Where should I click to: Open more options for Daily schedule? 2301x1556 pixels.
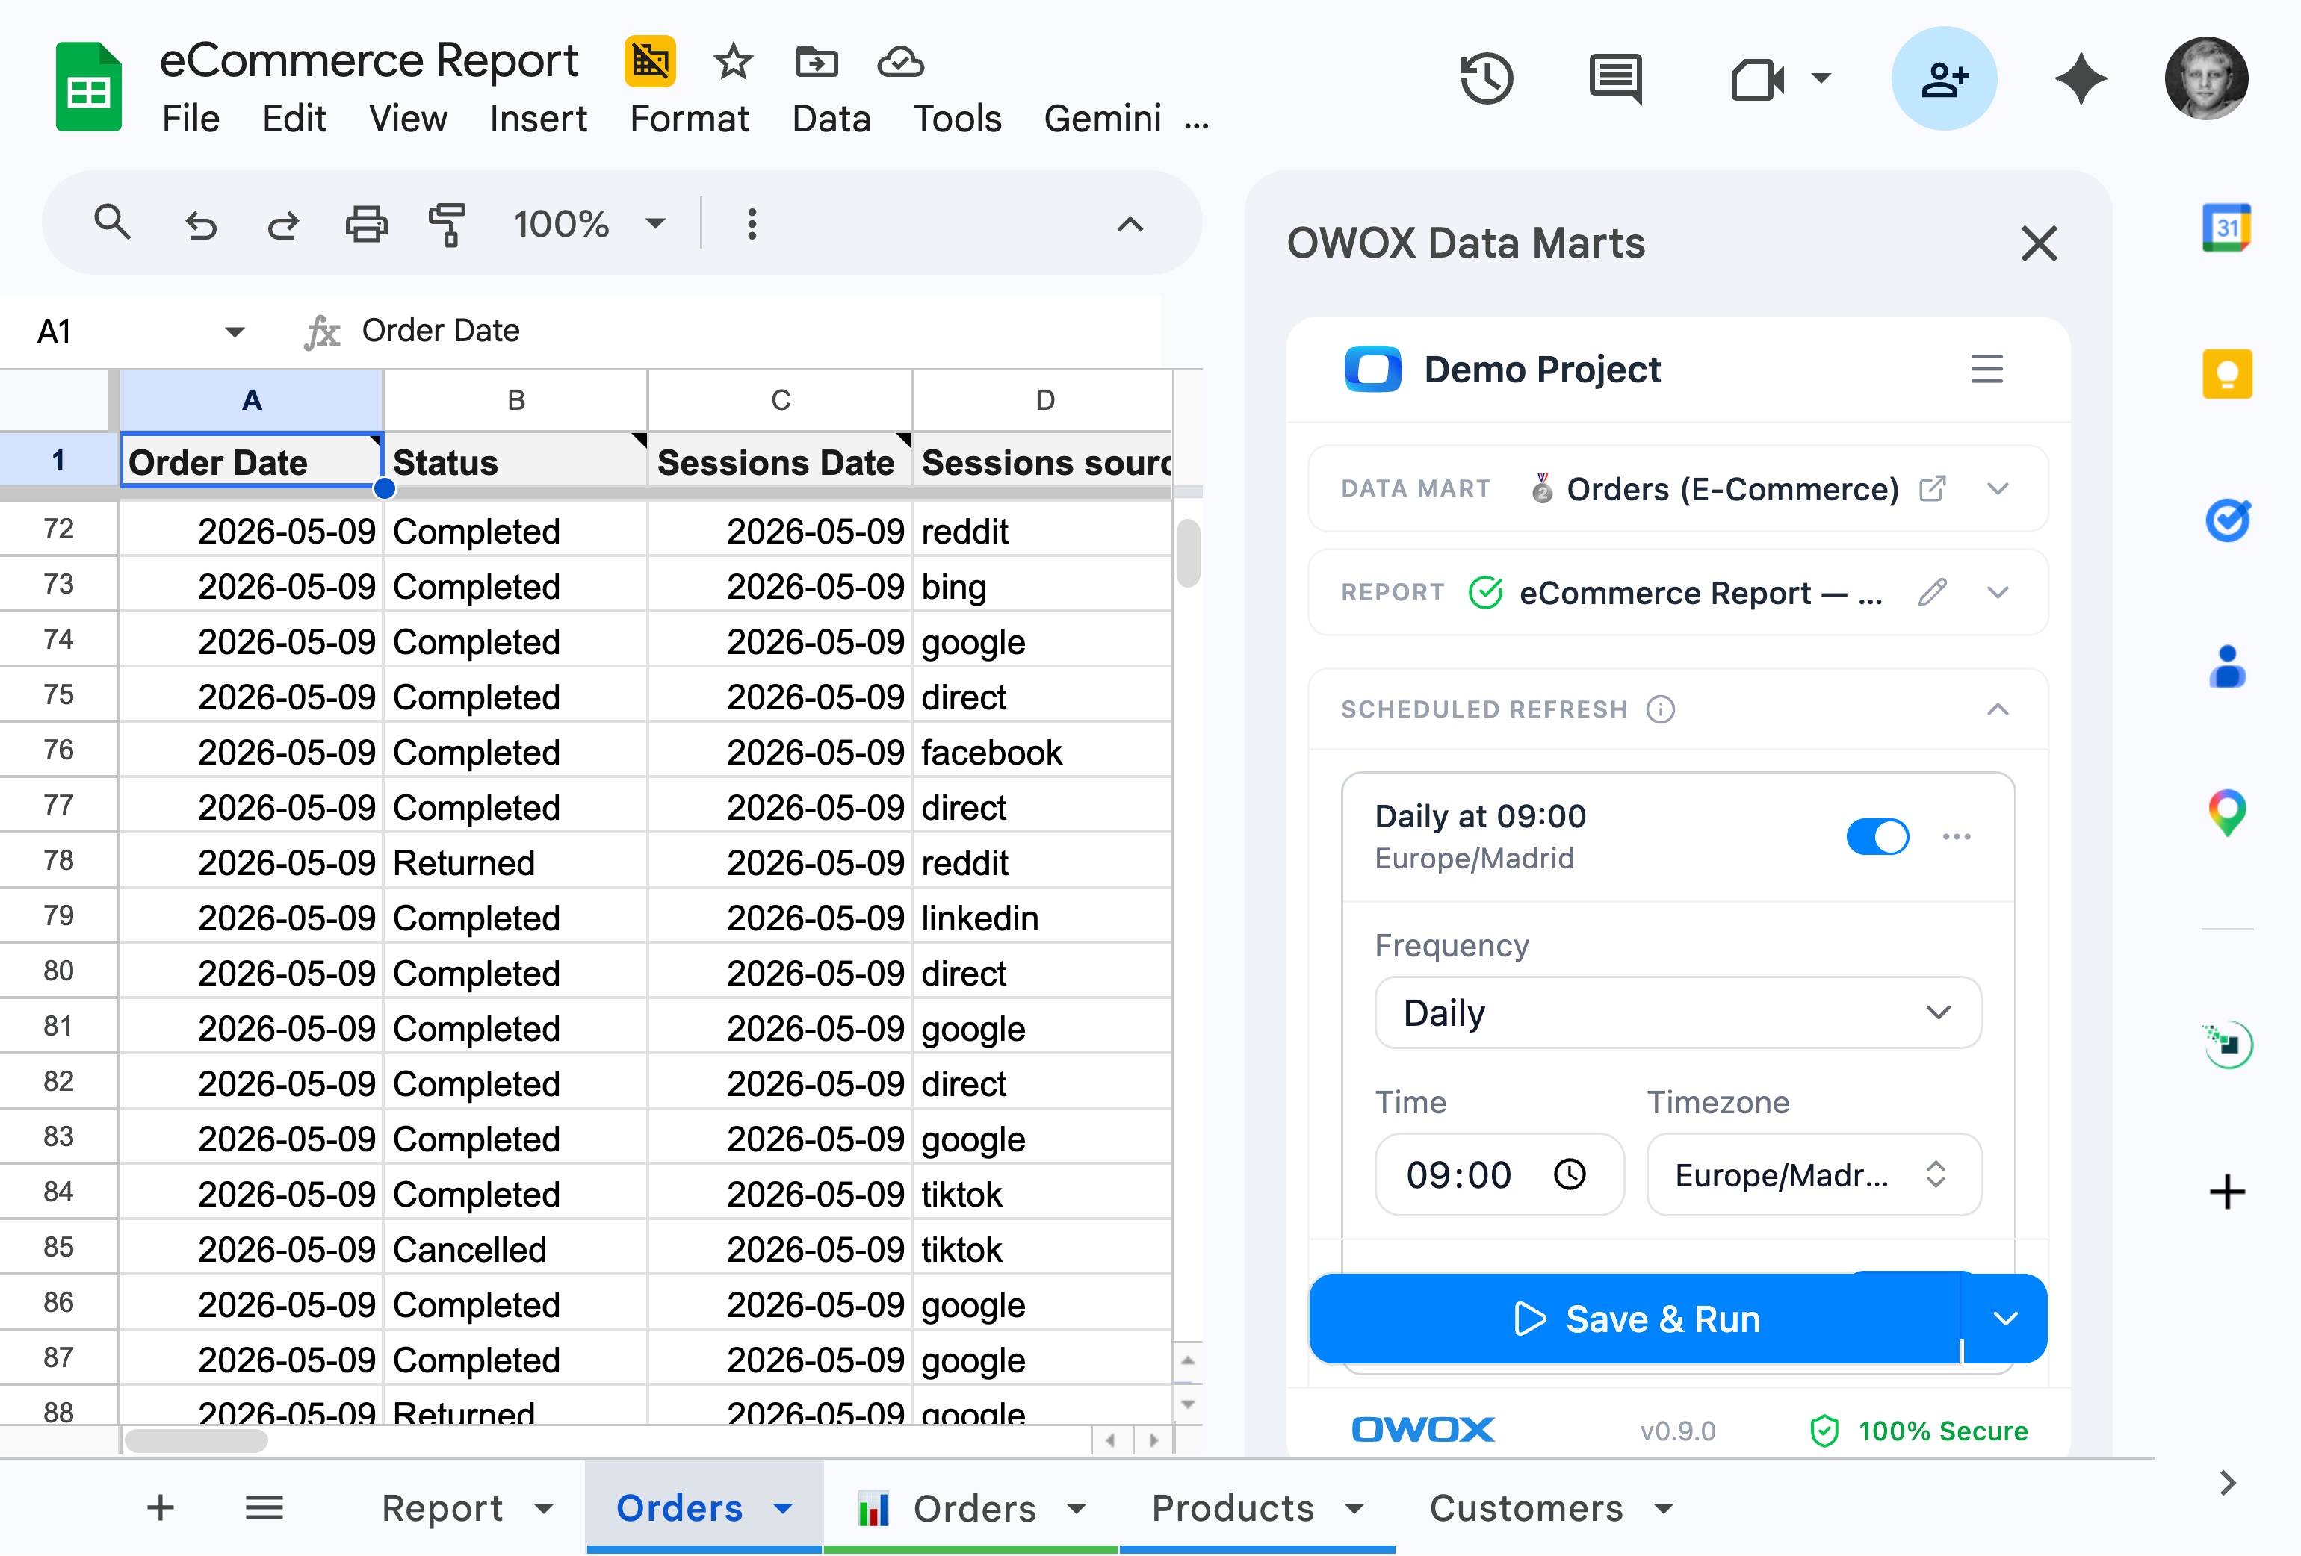(1957, 836)
